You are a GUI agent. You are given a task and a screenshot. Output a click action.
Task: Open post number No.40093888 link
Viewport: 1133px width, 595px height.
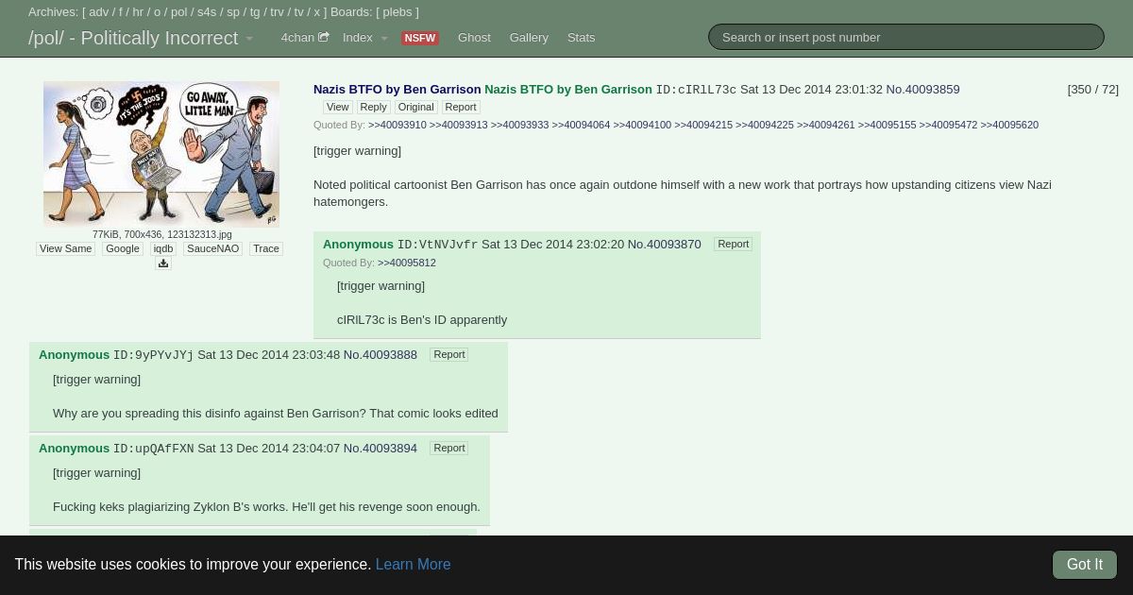tap(380, 355)
